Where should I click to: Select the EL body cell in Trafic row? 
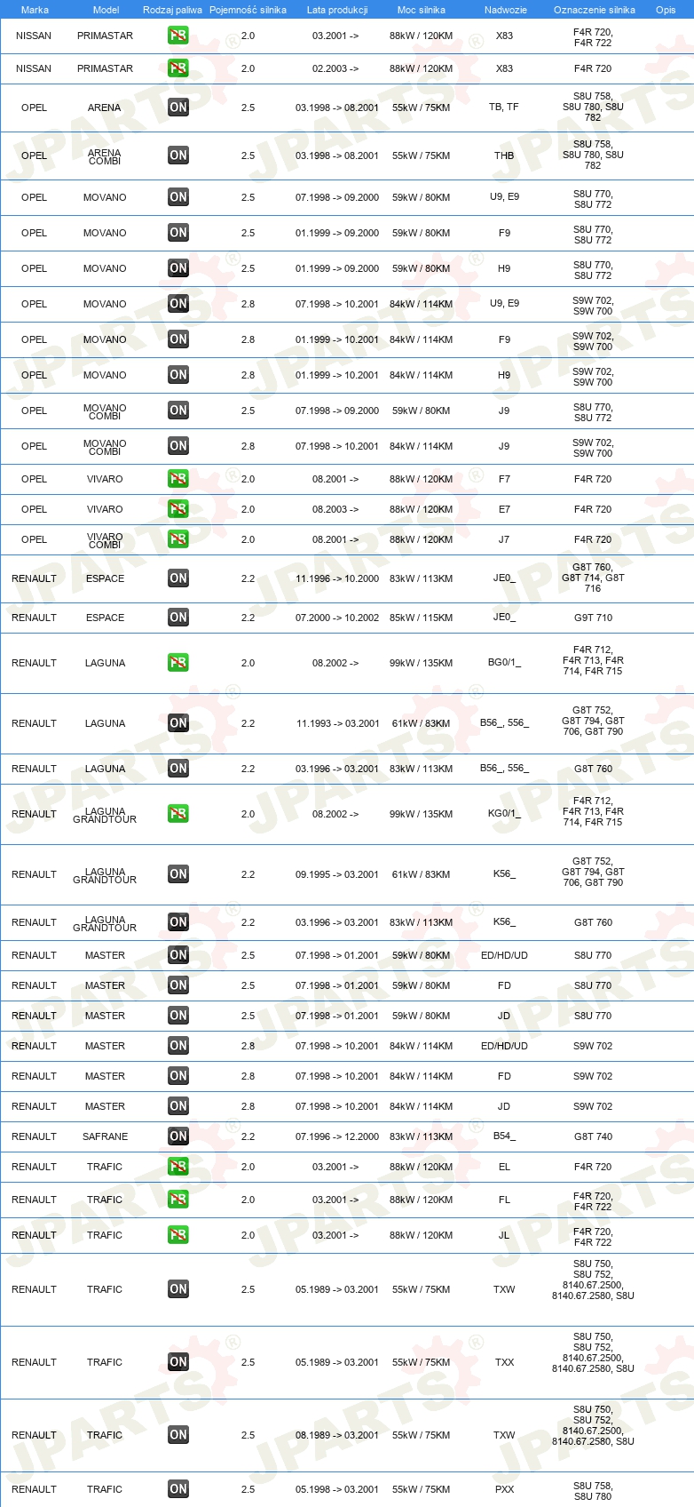[x=504, y=1167]
